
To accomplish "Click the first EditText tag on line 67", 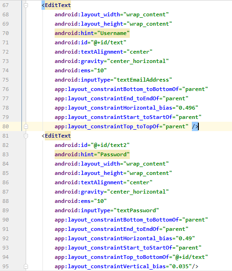I will tap(58, 5).
